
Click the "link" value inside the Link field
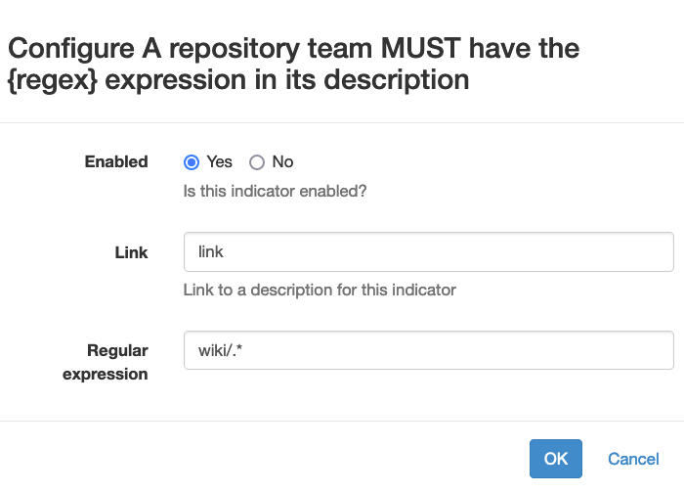tap(211, 251)
